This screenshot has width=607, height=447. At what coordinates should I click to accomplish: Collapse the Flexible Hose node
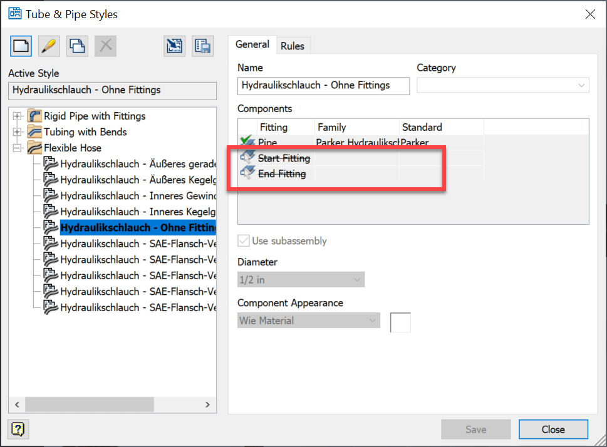[x=17, y=148]
